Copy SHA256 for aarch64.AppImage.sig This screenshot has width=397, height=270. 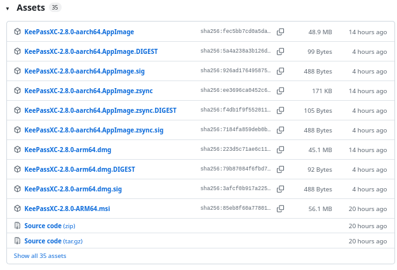(280, 71)
